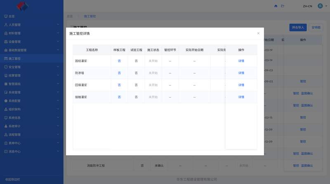Open the 表单中心 menu entry
Image resolution: width=330 pixels, height=184 pixels.
click(x=32, y=143)
